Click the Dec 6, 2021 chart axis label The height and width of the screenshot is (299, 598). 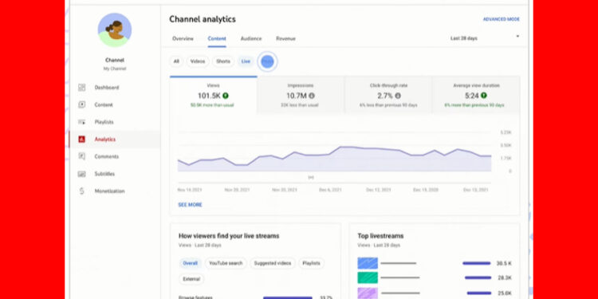(330, 190)
